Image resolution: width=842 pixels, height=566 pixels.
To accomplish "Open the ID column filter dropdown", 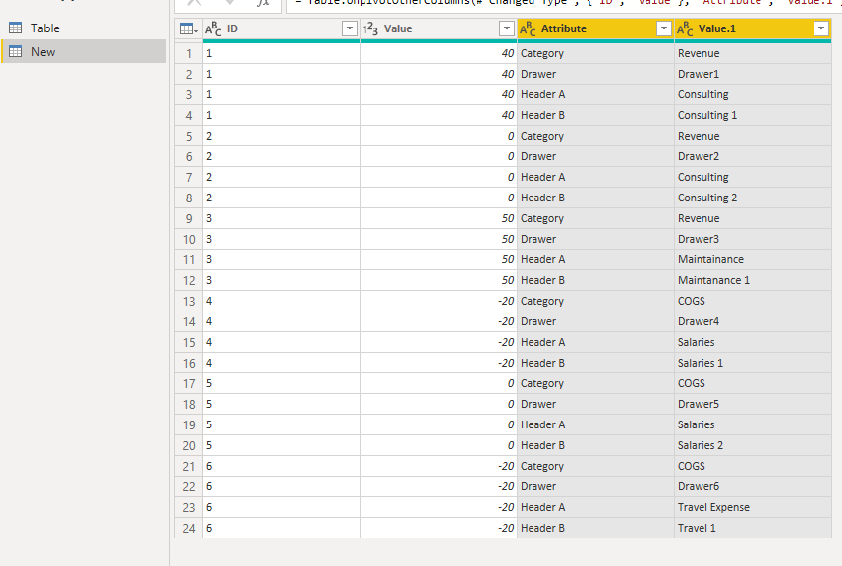I will pos(349,28).
